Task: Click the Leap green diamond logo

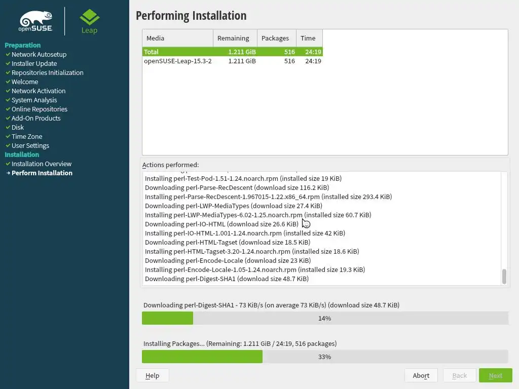Action: 89,22
